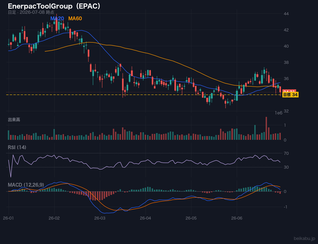Click the 44 price axis label
318x244 pixels.
[x=286, y=14]
